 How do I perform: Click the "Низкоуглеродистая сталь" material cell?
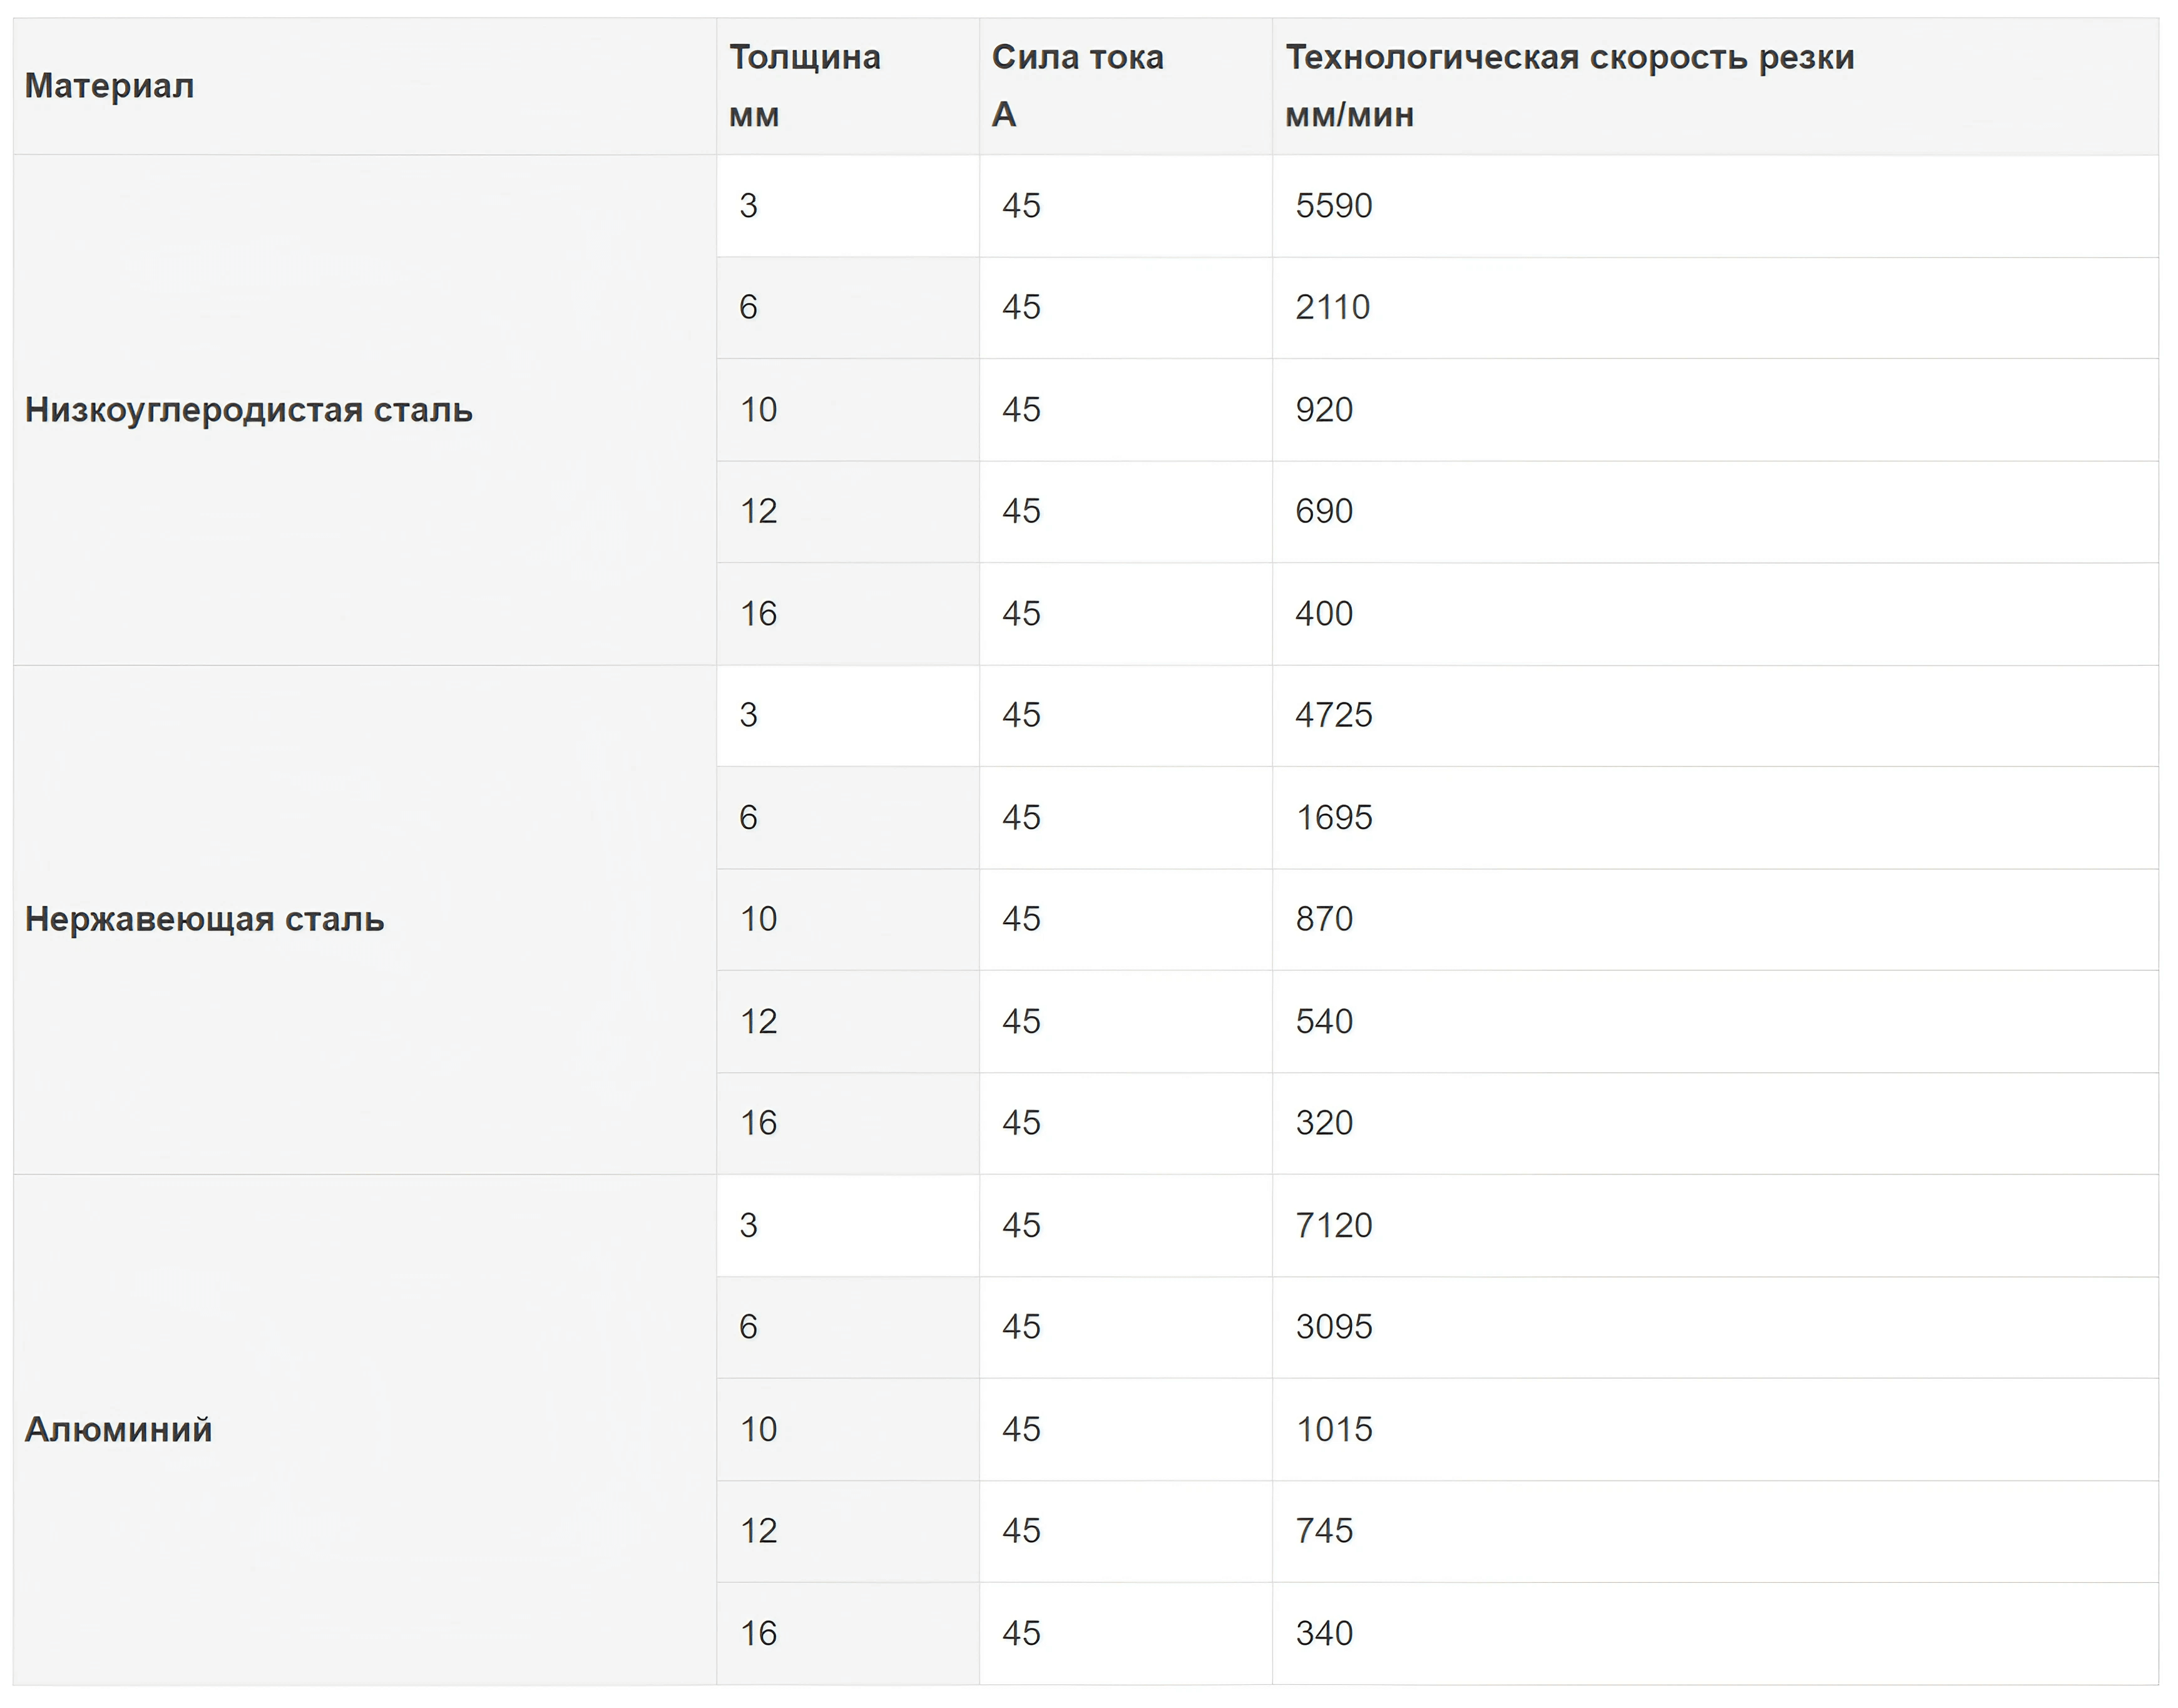coord(248,410)
